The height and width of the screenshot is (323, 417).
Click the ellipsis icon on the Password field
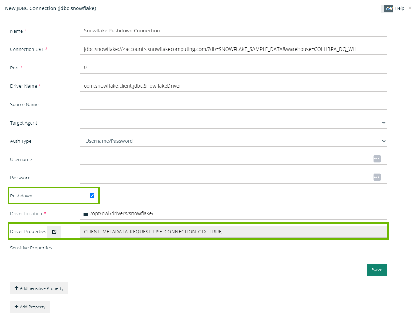[x=377, y=177]
